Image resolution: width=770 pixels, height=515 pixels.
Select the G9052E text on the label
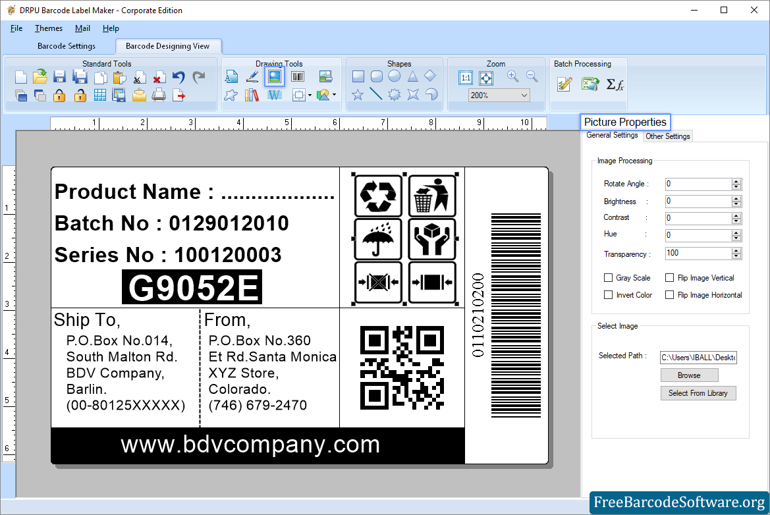coord(192,287)
